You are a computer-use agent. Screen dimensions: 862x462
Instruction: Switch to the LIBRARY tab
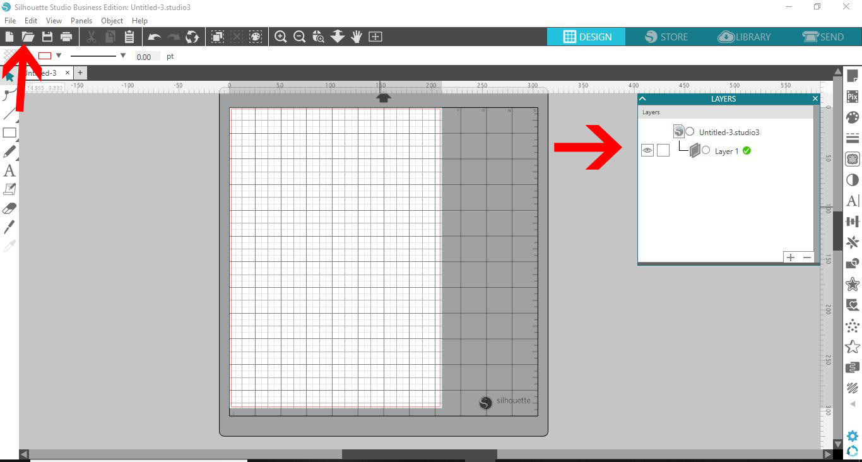click(745, 37)
